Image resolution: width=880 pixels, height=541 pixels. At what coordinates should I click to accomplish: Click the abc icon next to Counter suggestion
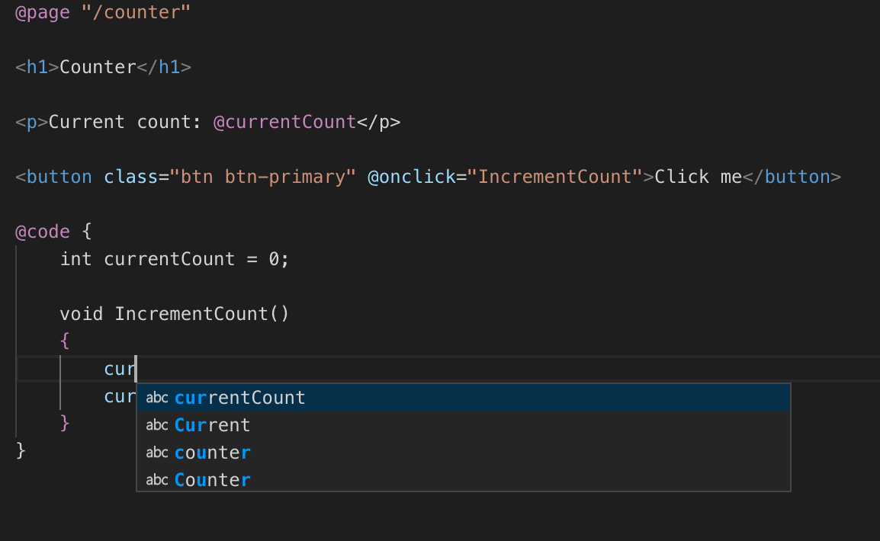click(x=156, y=479)
